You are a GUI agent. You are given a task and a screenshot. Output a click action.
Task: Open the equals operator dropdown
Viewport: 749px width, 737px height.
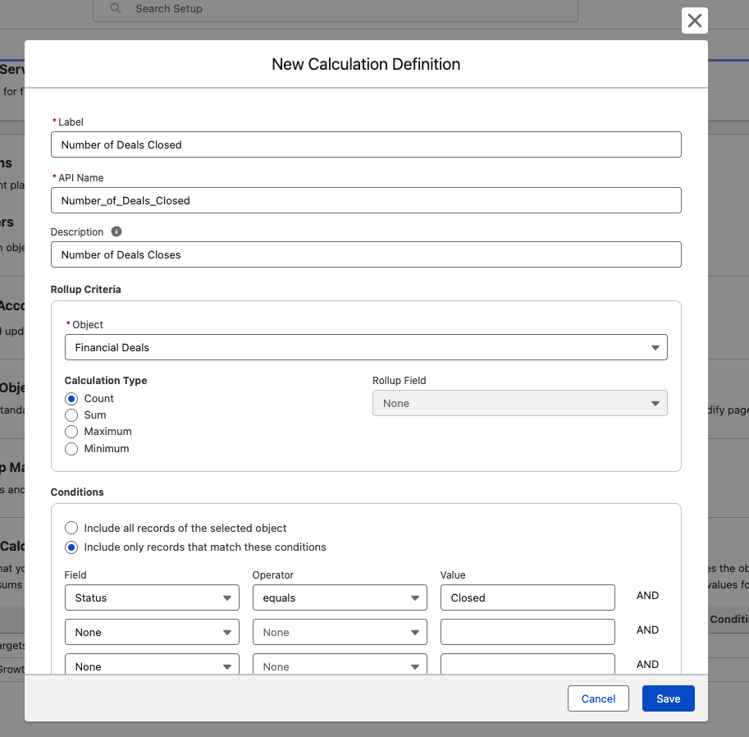[x=340, y=597]
